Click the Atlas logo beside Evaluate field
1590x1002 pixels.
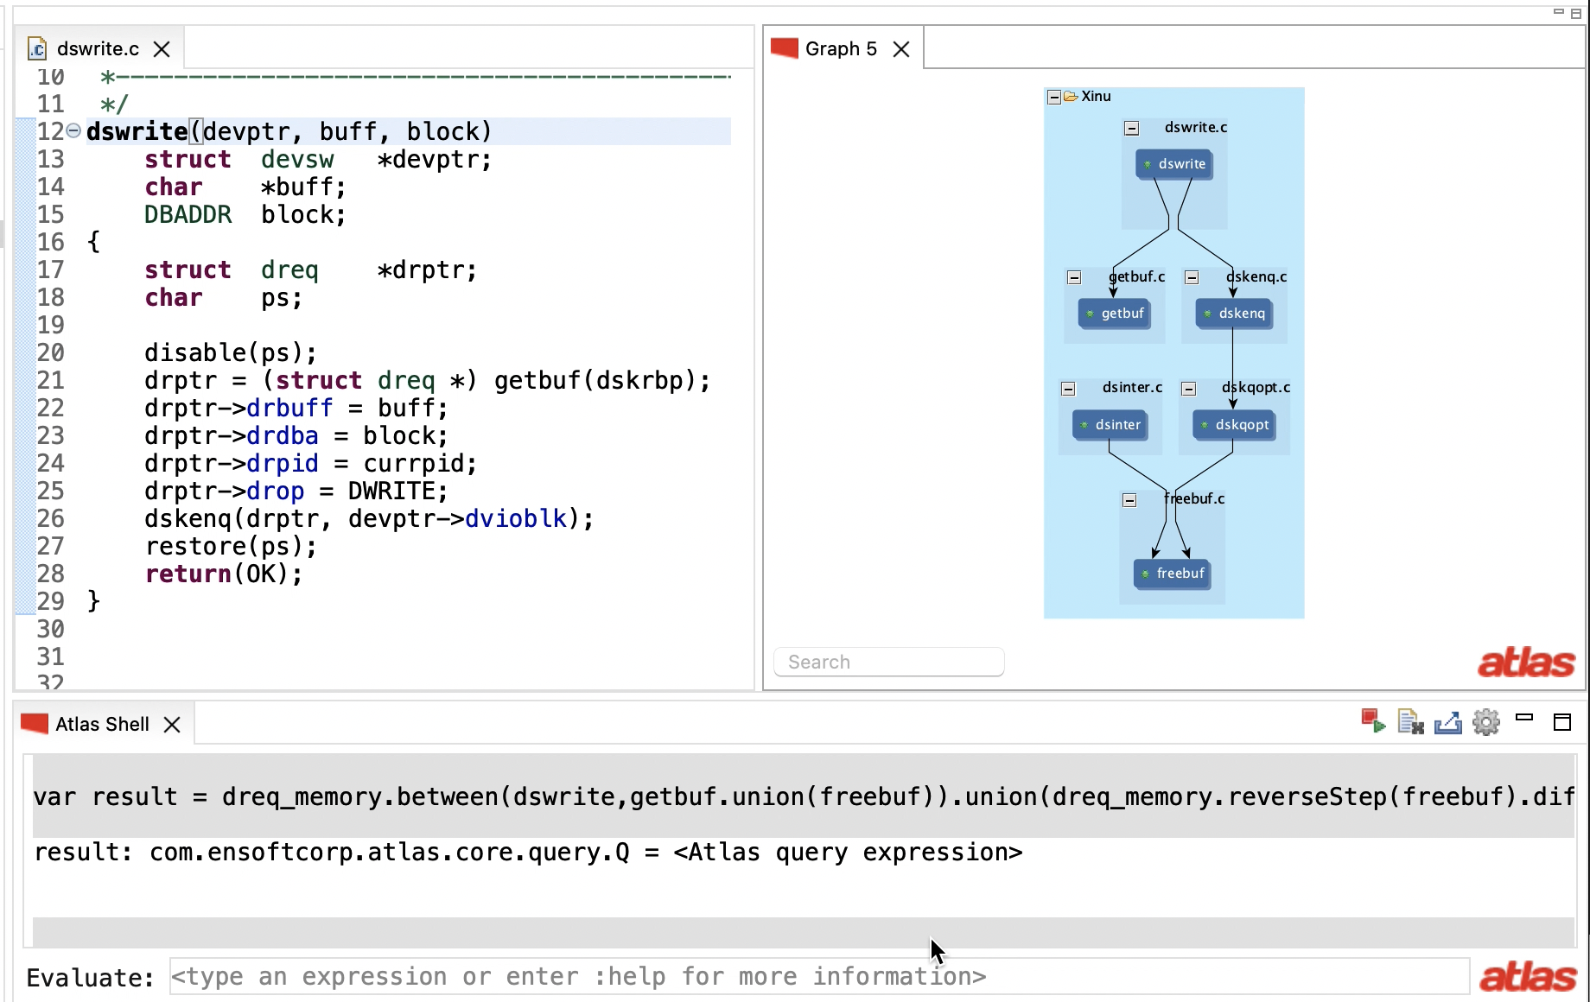pyautogui.click(x=1528, y=977)
